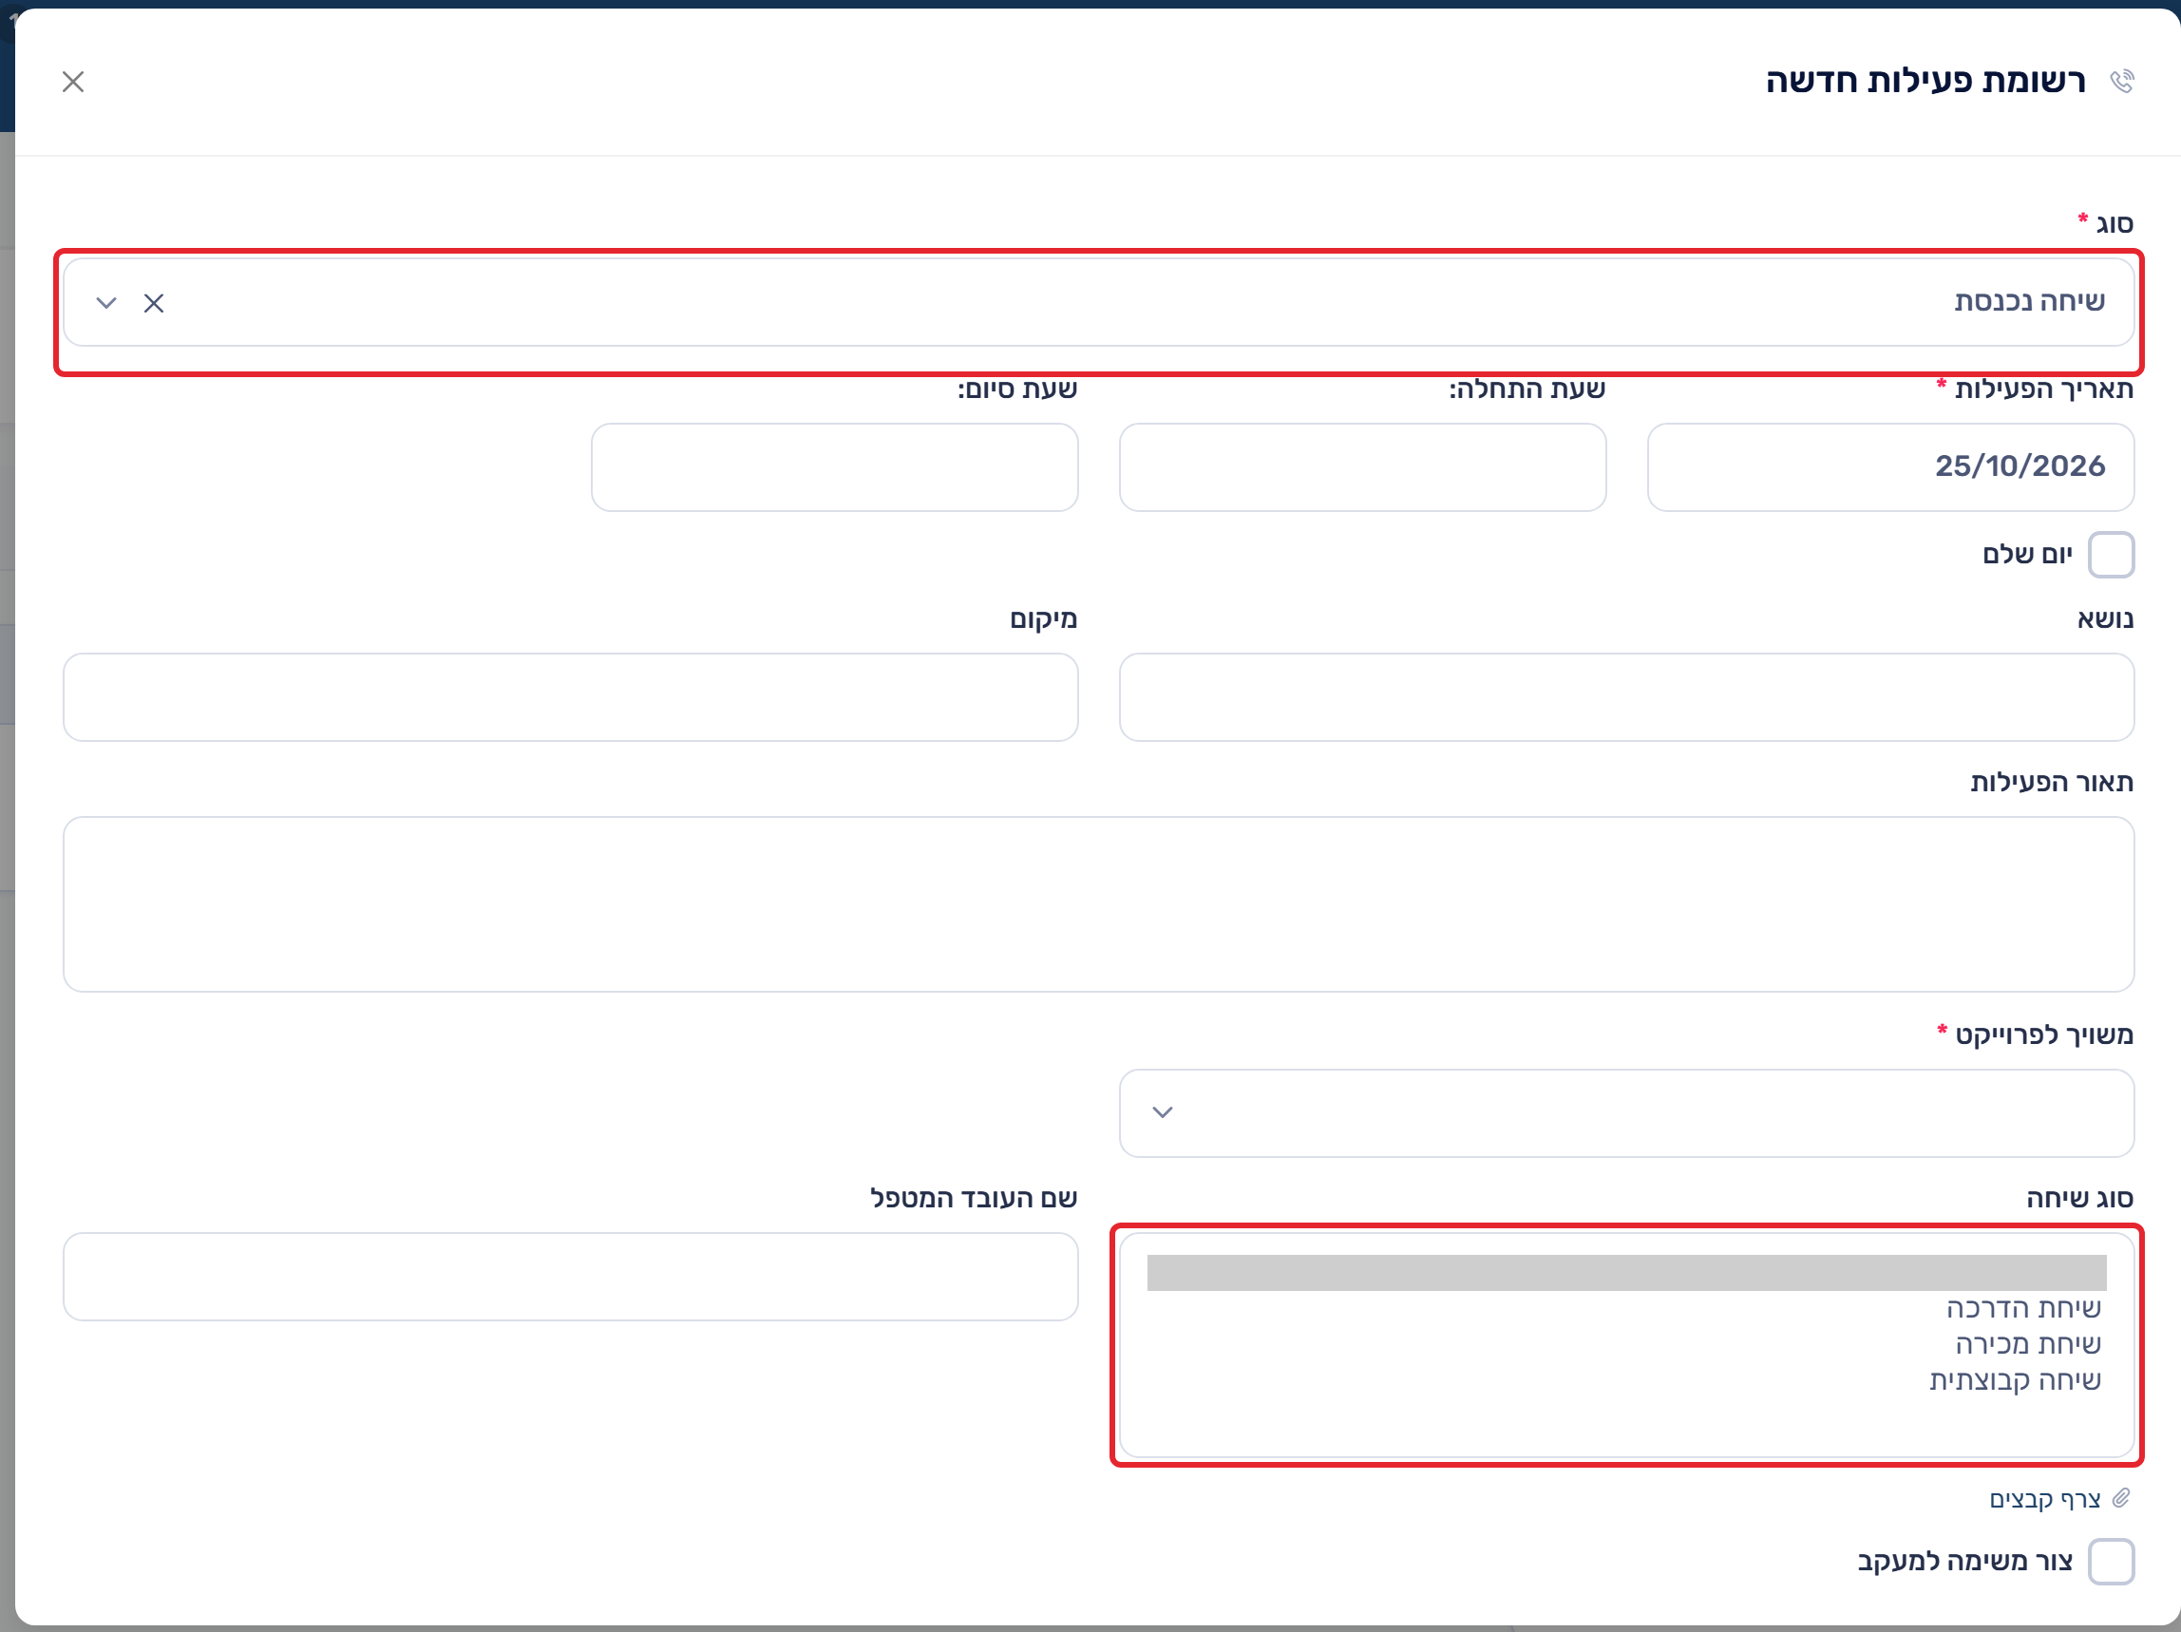2181x1632 pixels.
Task: Click the מיקום location input field
Action: (570, 697)
